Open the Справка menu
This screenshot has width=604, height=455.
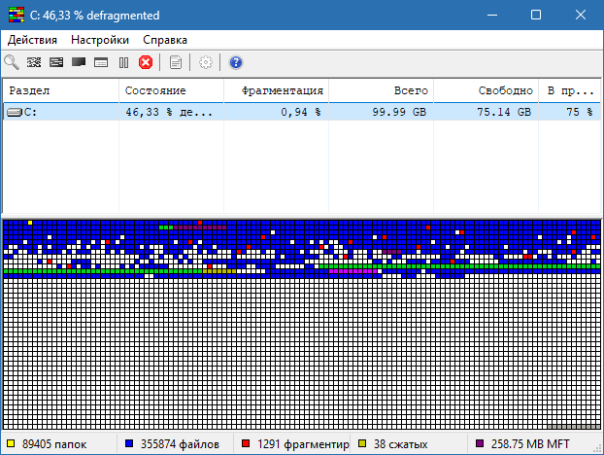[x=165, y=40]
